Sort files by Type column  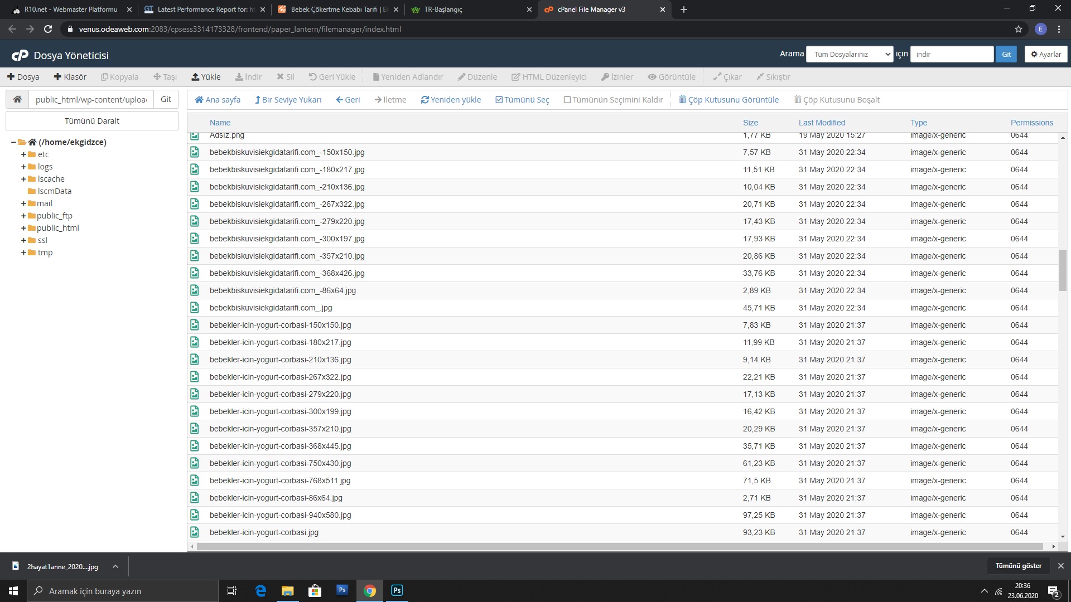click(x=919, y=123)
